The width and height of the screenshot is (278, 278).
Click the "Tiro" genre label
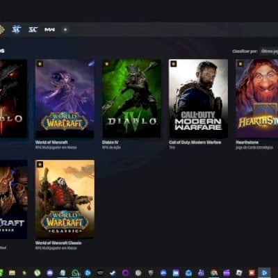[x=172, y=147]
